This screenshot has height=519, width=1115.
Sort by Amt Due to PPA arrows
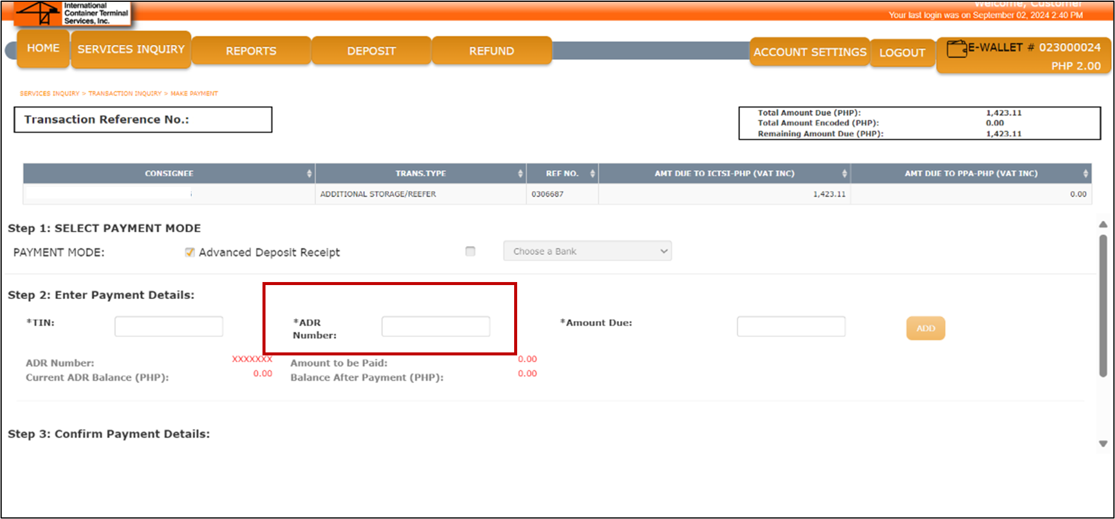(x=1085, y=174)
